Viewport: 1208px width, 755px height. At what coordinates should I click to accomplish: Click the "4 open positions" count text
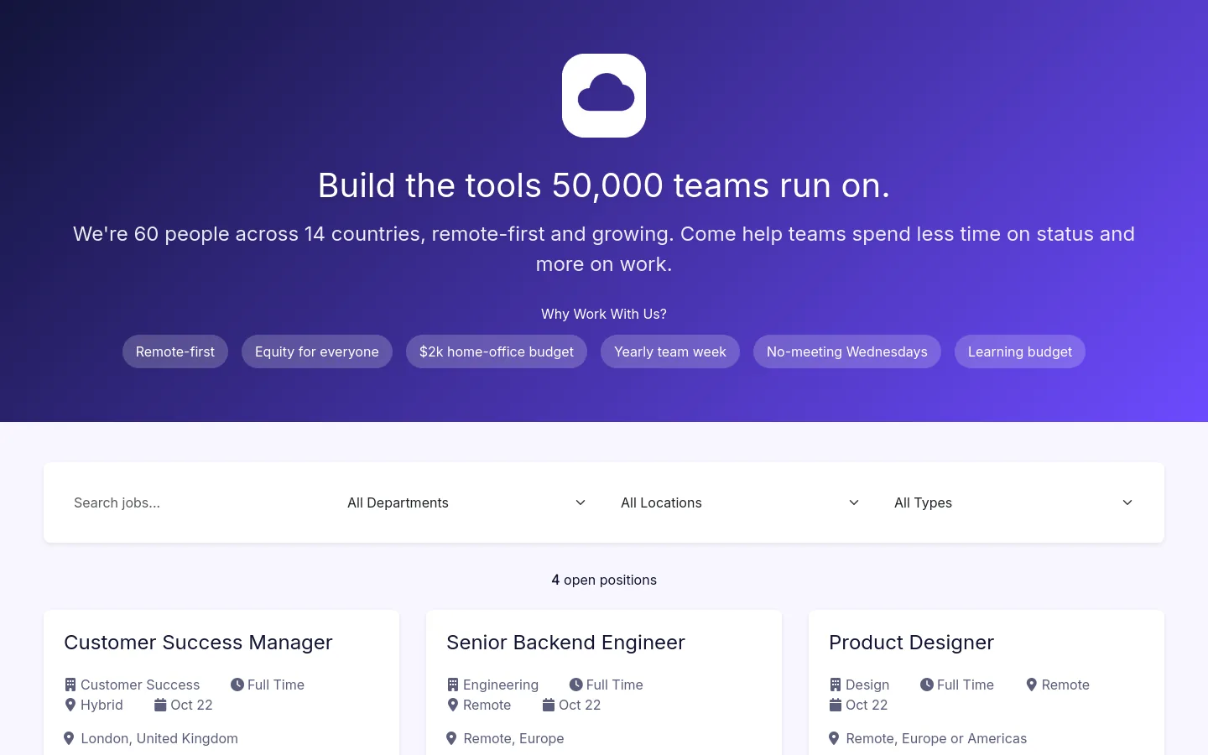coord(604,580)
